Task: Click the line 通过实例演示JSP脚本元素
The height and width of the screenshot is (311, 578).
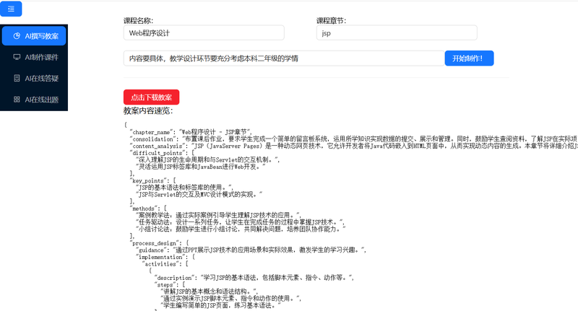Action: click(230, 299)
